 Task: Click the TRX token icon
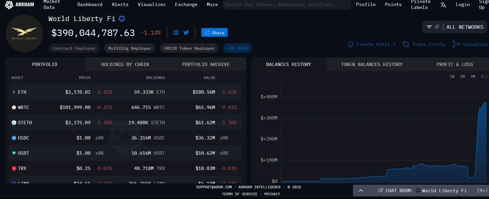pyautogui.click(x=14, y=169)
